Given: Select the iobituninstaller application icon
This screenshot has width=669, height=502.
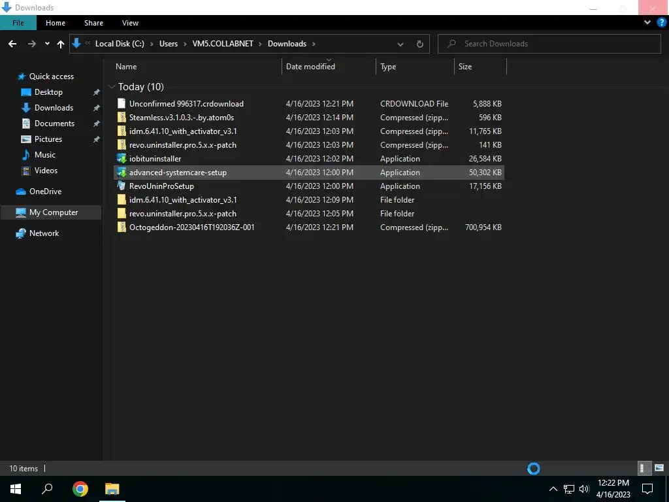Looking at the screenshot, I should point(122,158).
